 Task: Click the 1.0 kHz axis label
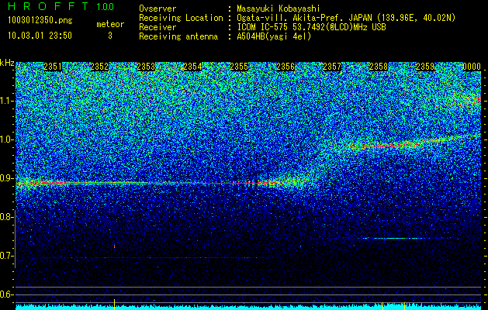[7, 139]
